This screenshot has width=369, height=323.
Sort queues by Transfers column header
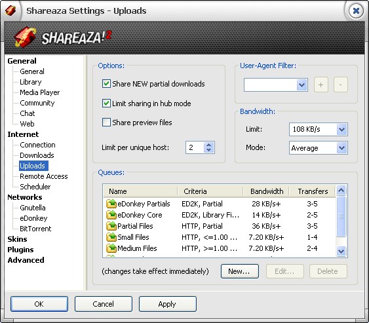(x=312, y=191)
